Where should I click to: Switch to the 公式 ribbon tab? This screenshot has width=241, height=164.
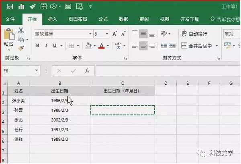tap(103, 19)
